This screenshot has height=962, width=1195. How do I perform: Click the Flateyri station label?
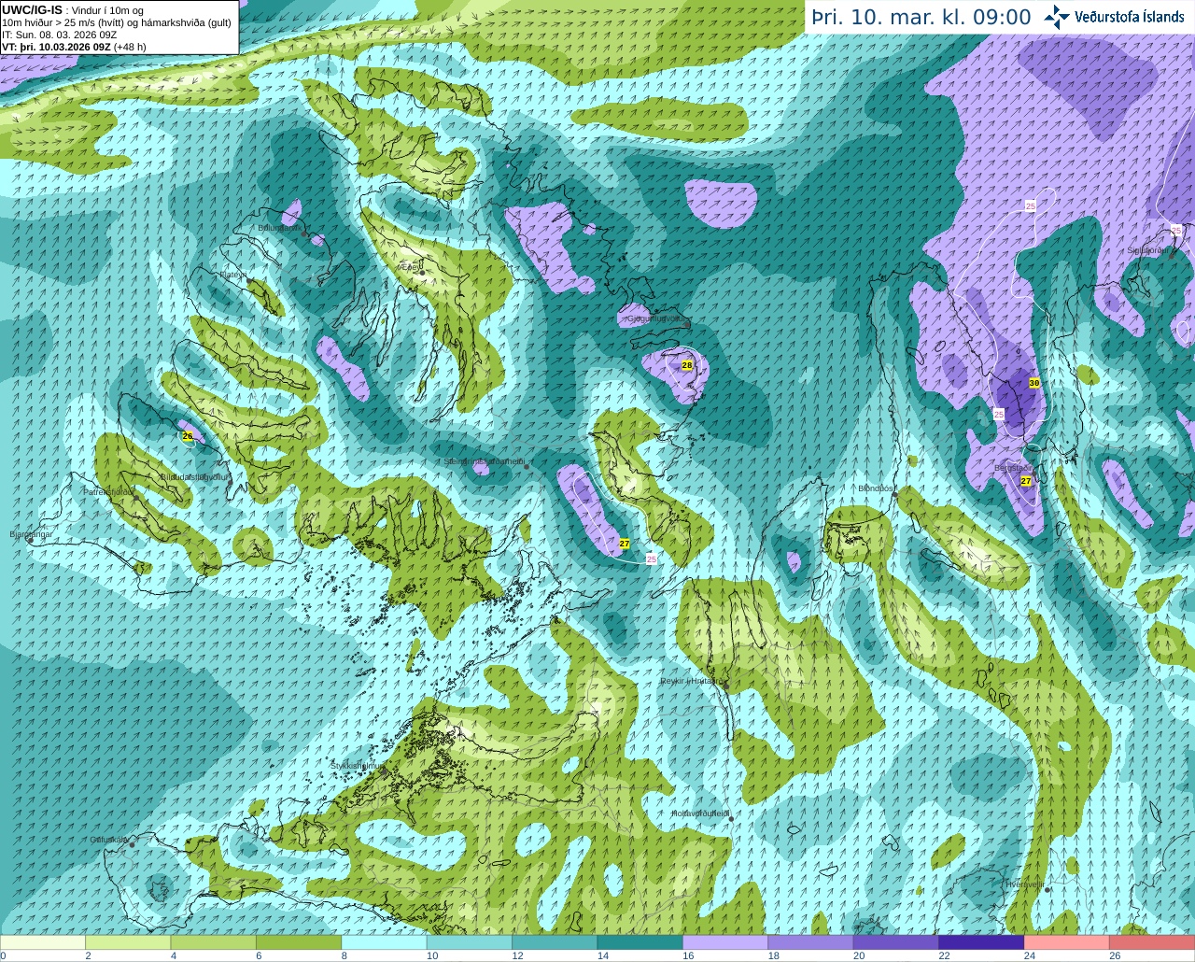tap(232, 275)
